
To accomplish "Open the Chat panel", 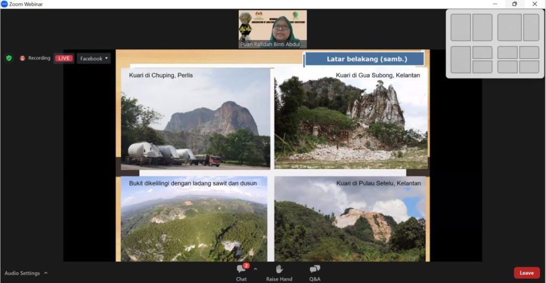I will [242, 273].
